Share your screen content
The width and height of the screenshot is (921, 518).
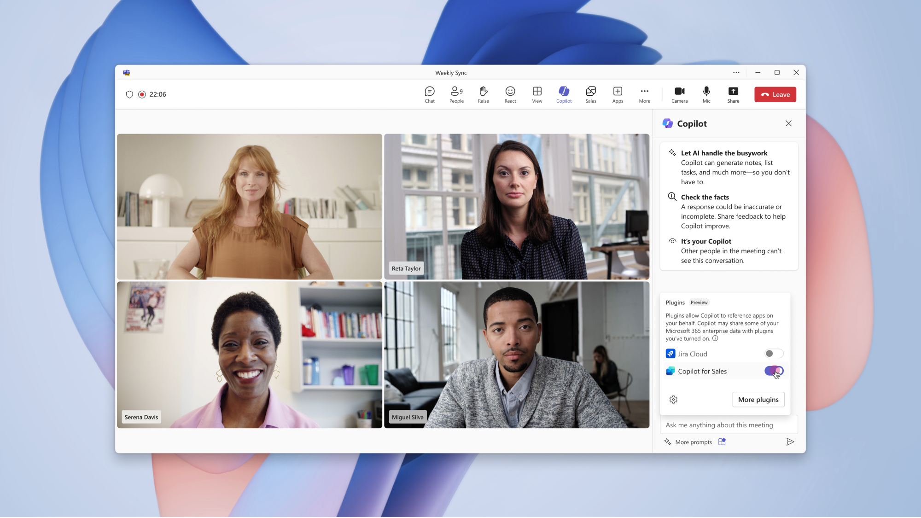pyautogui.click(x=733, y=94)
